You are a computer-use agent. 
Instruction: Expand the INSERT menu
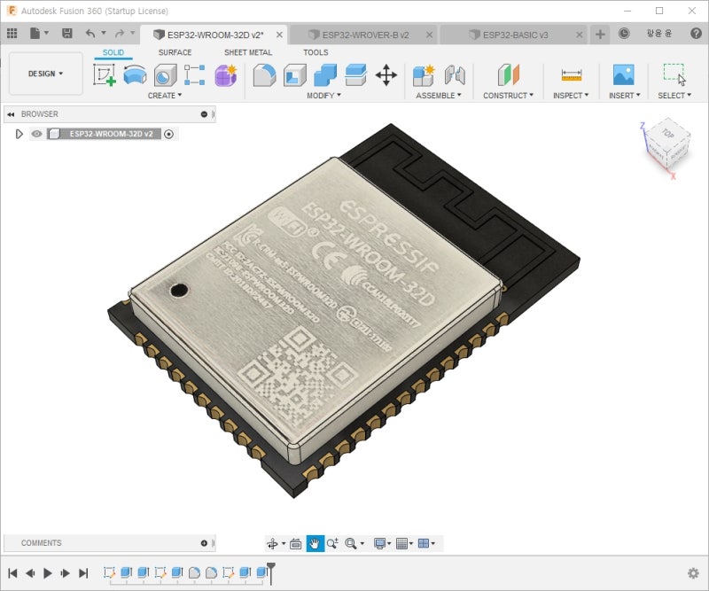[625, 96]
